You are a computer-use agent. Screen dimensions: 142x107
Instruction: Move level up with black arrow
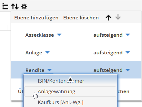[108, 18]
